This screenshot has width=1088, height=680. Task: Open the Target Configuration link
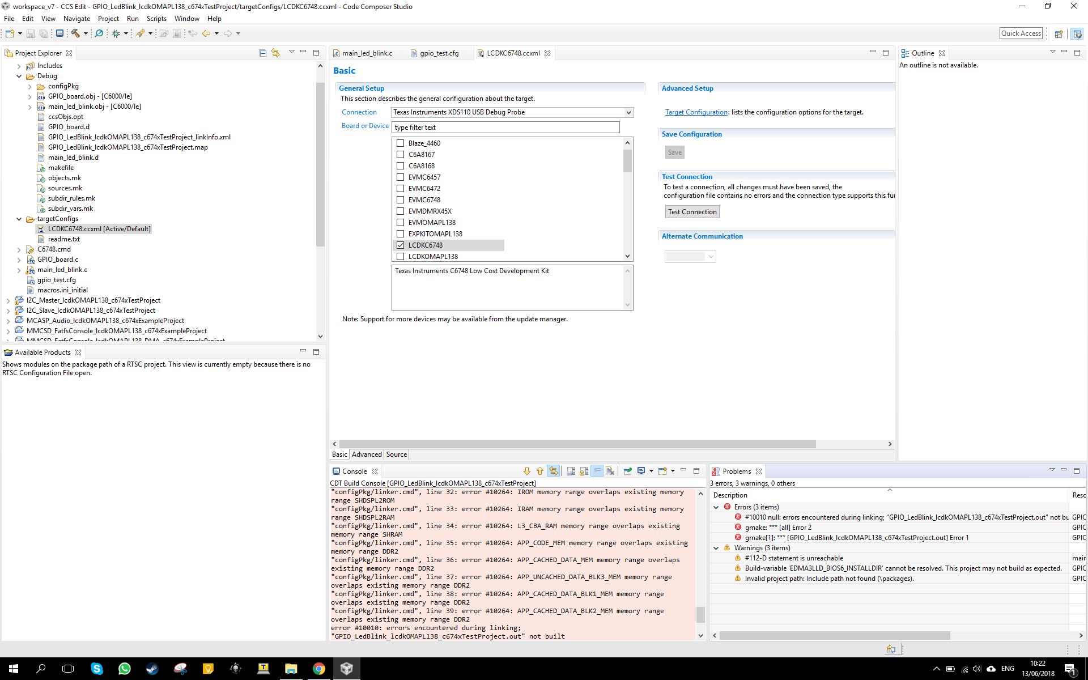(696, 112)
